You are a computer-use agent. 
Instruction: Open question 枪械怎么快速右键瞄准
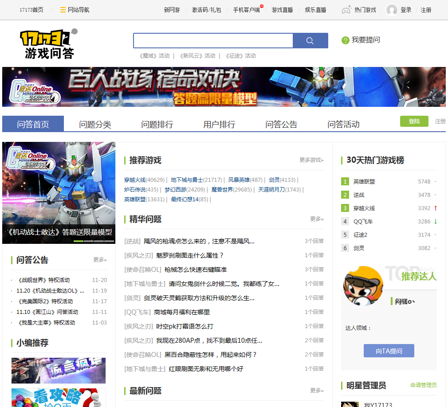pos(196,270)
